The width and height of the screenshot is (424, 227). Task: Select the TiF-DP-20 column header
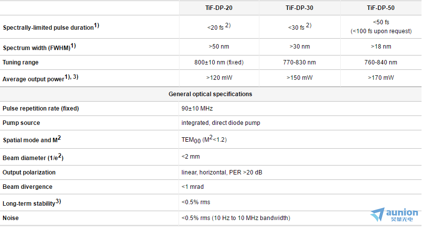click(x=219, y=8)
